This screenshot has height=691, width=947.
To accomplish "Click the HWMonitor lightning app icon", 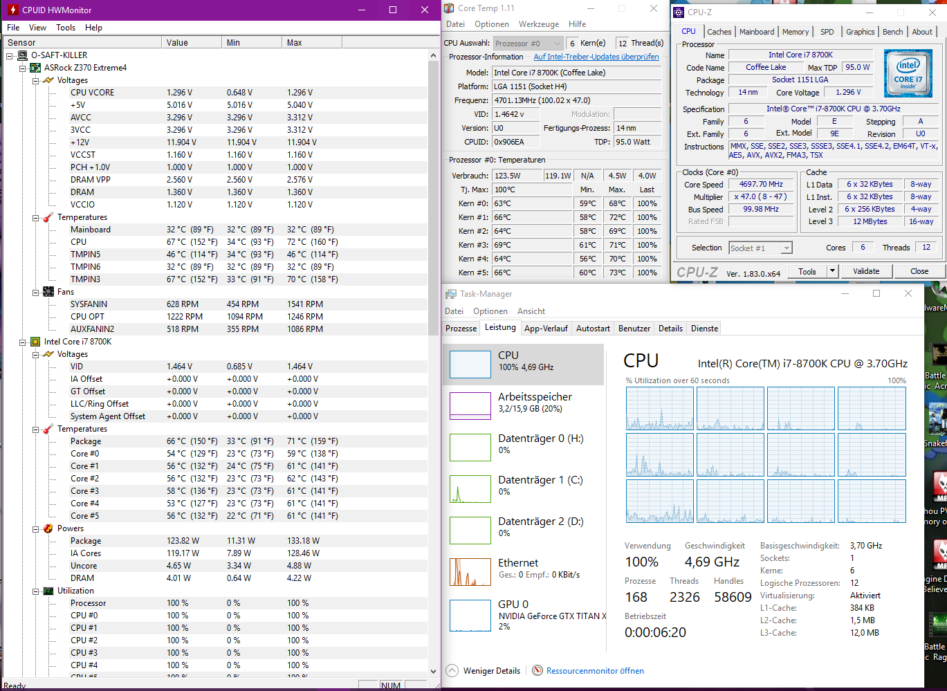I will click(x=12, y=10).
